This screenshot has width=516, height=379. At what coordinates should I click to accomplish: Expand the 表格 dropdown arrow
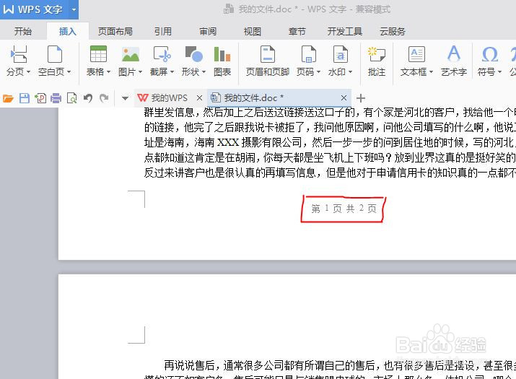108,71
